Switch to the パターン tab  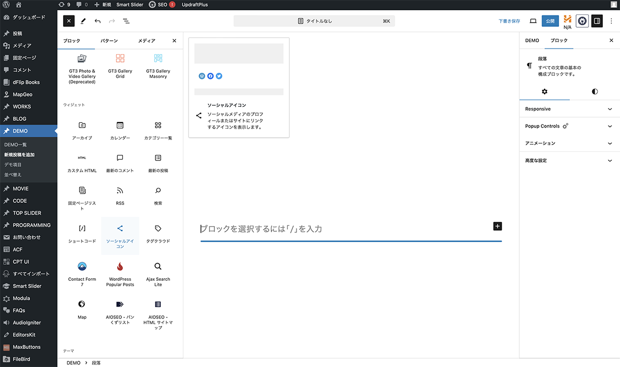coord(109,41)
